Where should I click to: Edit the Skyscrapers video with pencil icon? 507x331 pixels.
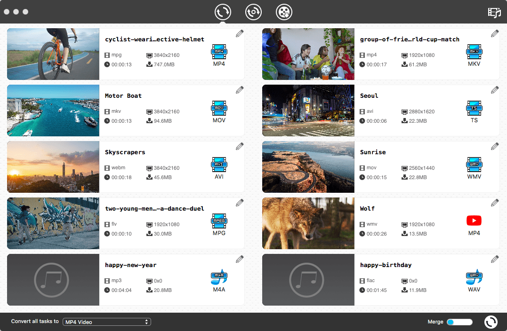coord(240,146)
